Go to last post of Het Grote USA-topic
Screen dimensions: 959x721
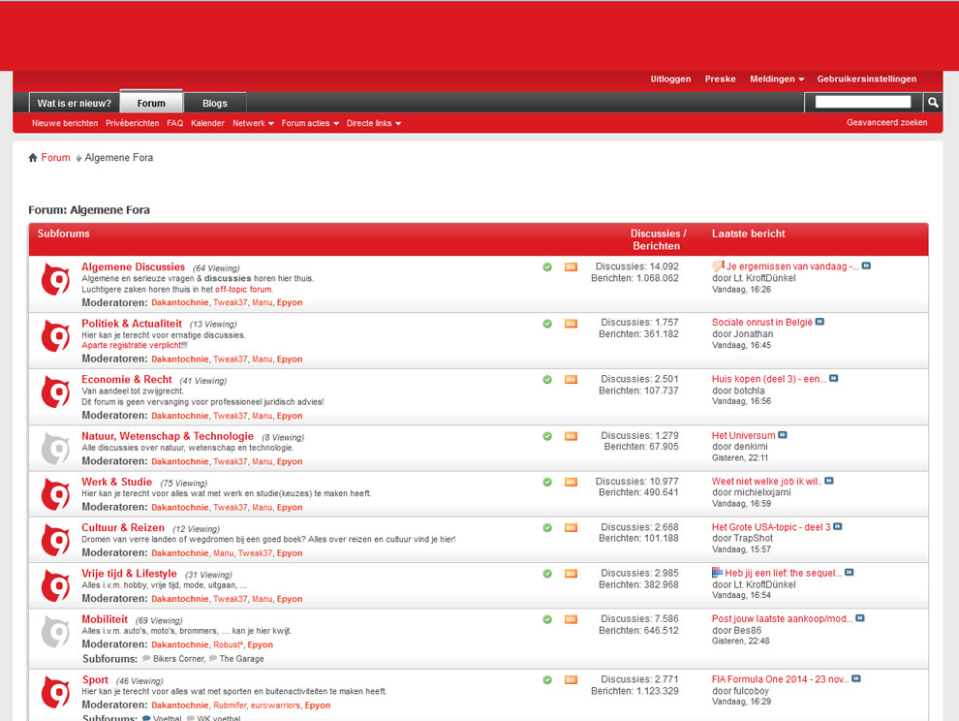(x=838, y=526)
